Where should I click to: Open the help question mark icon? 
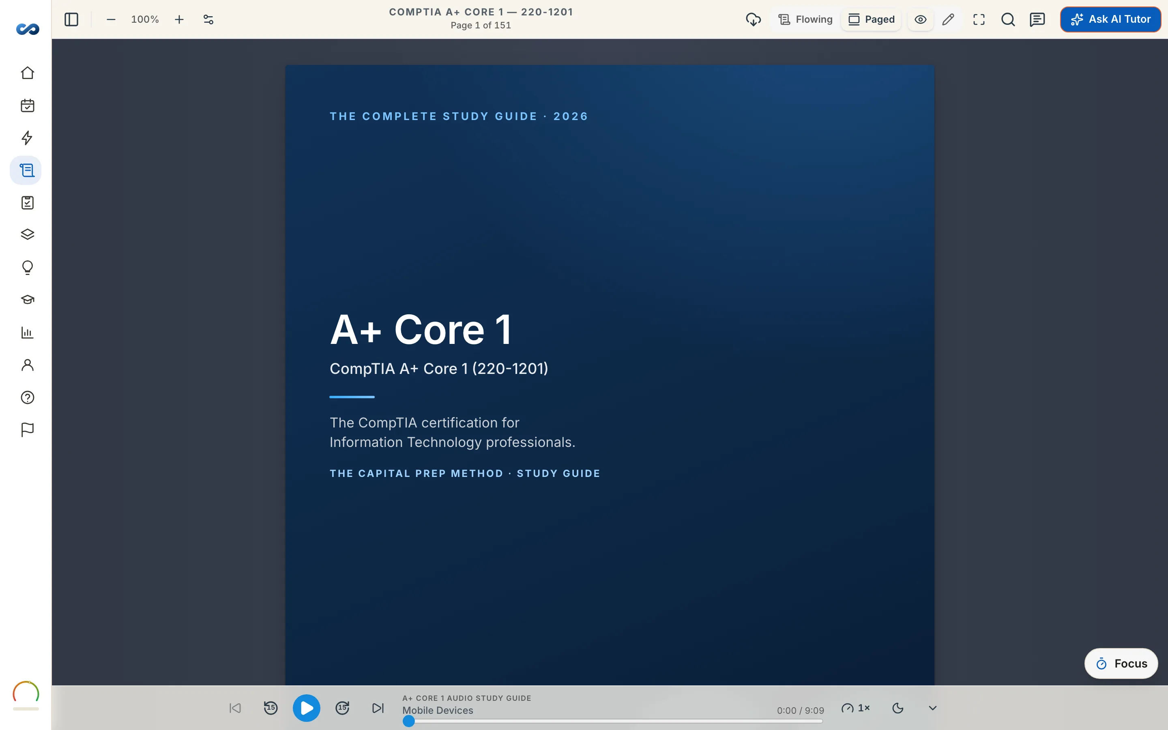pyautogui.click(x=28, y=397)
